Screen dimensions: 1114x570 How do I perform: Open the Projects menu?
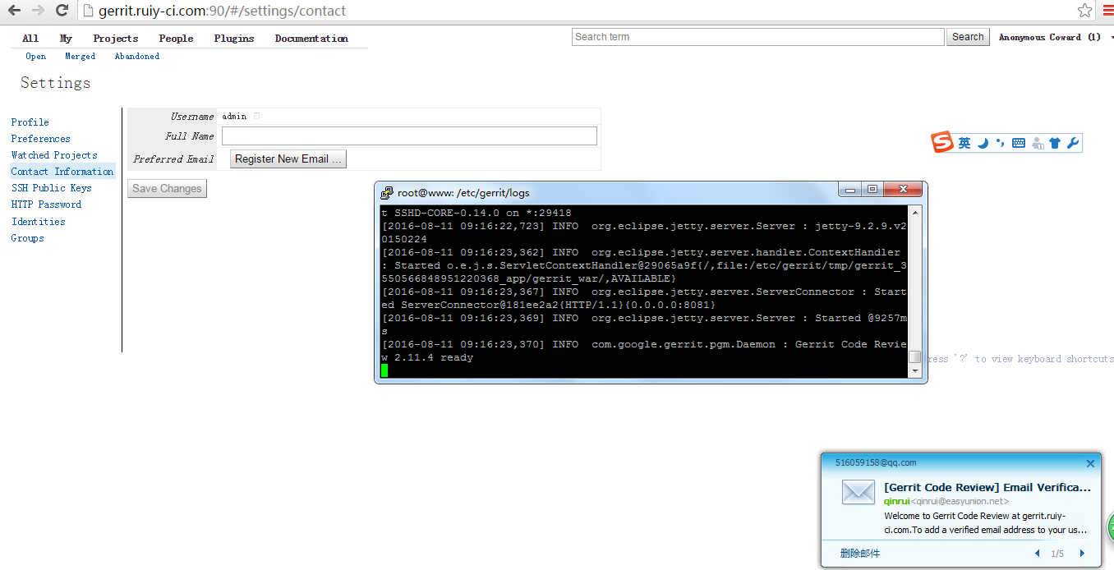pyautogui.click(x=116, y=39)
